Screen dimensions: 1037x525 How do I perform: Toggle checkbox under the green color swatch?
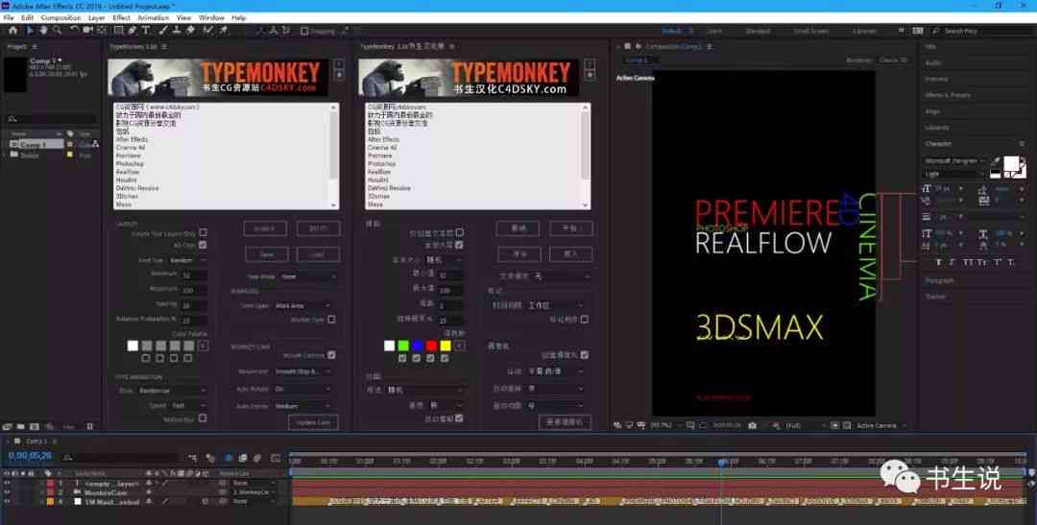click(x=402, y=358)
